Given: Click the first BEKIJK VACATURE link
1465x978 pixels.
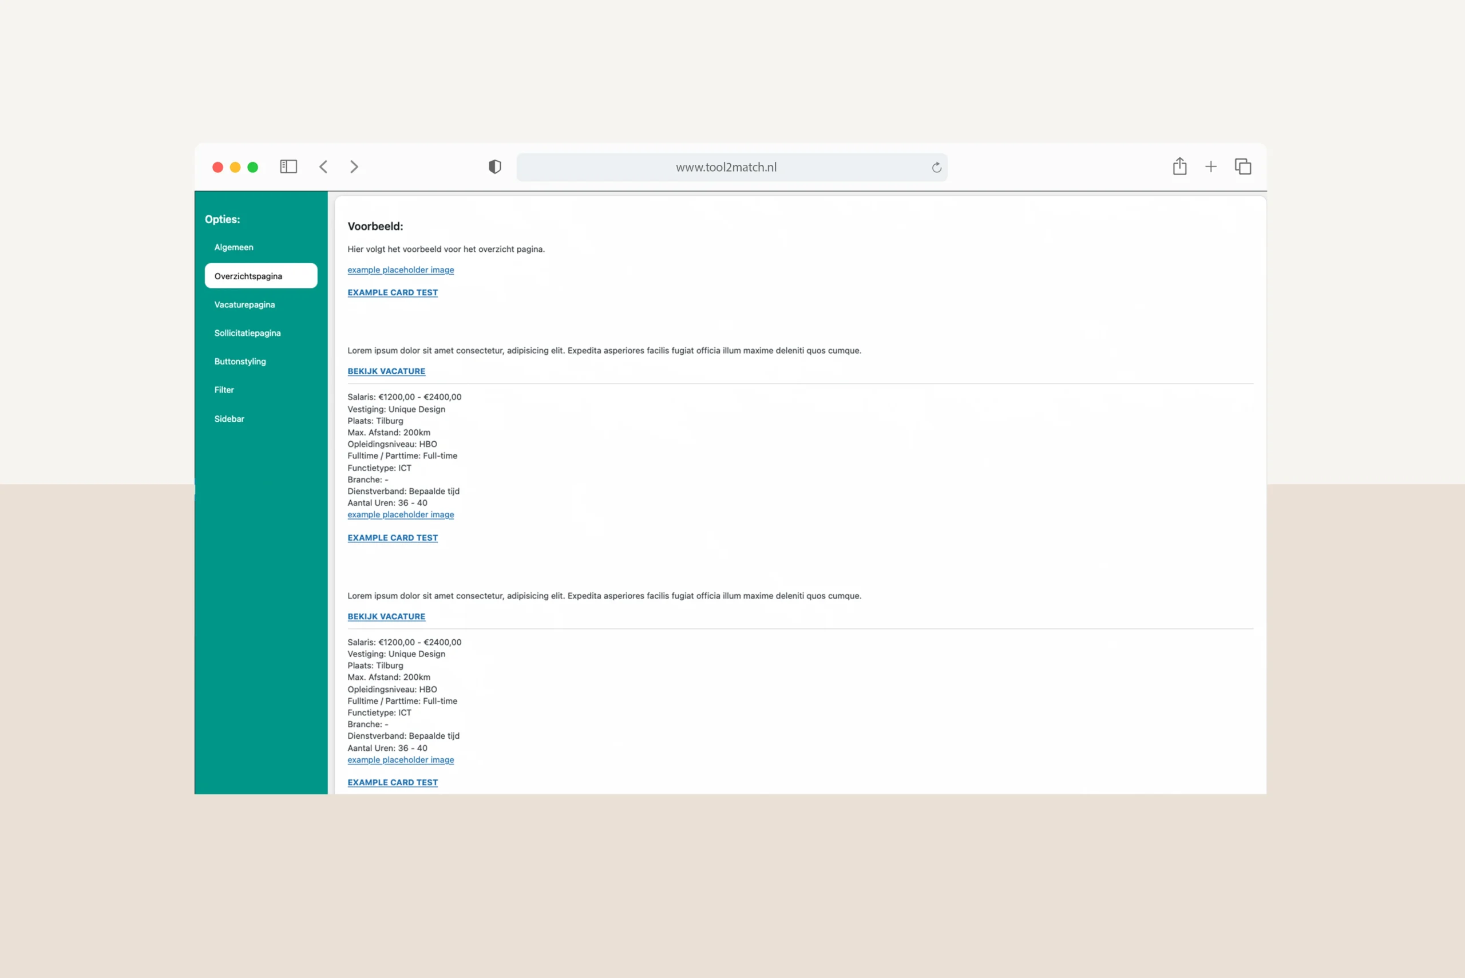Looking at the screenshot, I should pyautogui.click(x=386, y=371).
